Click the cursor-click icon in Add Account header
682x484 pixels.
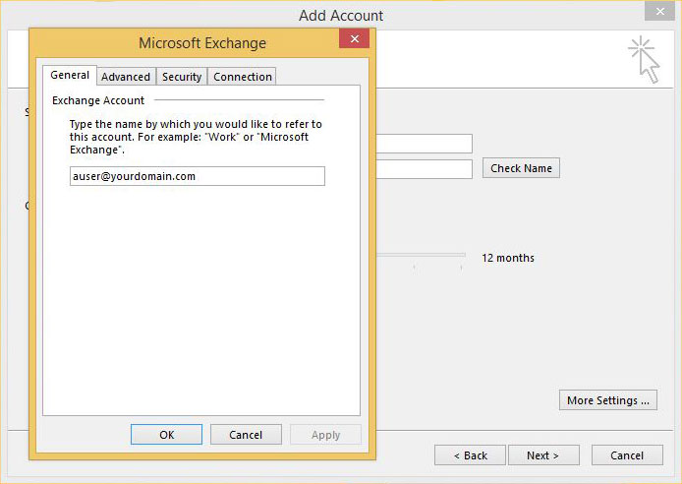coord(644,60)
